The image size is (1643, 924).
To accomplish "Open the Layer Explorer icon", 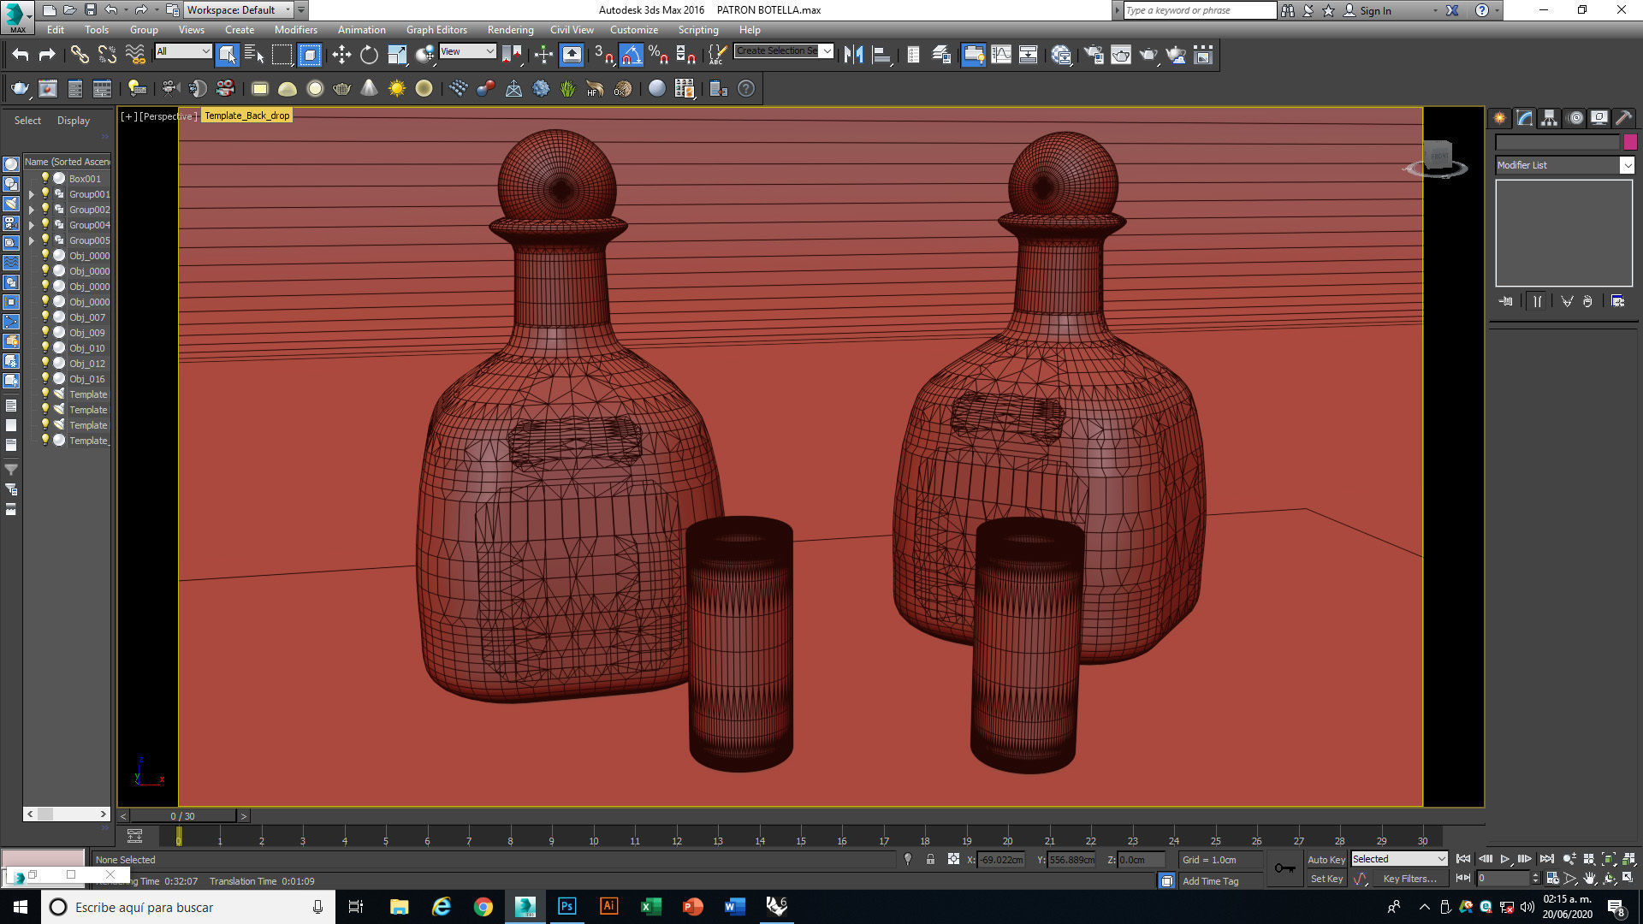I will click(941, 55).
